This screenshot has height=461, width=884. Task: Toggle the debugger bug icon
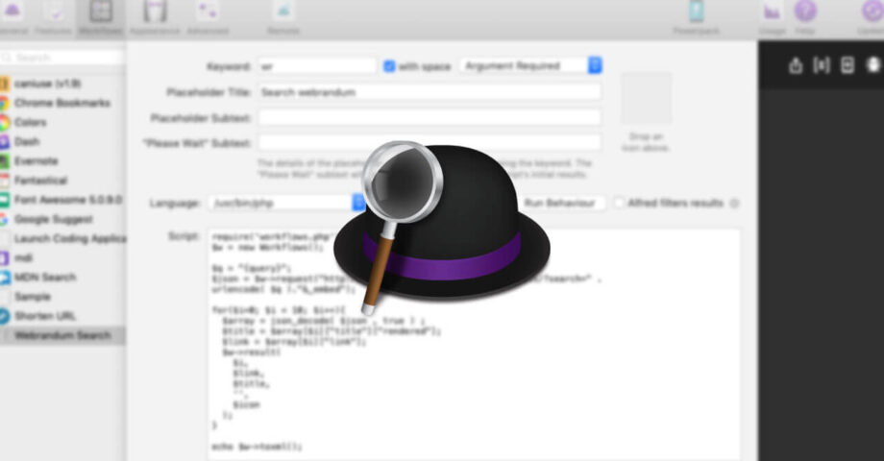coord(873,65)
